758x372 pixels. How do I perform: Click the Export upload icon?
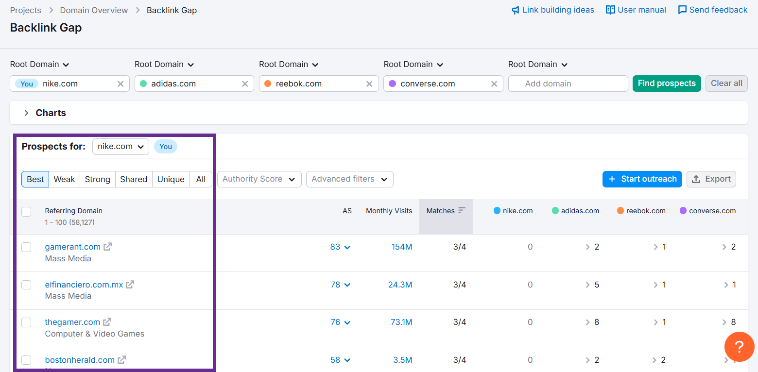tap(696, 179)
